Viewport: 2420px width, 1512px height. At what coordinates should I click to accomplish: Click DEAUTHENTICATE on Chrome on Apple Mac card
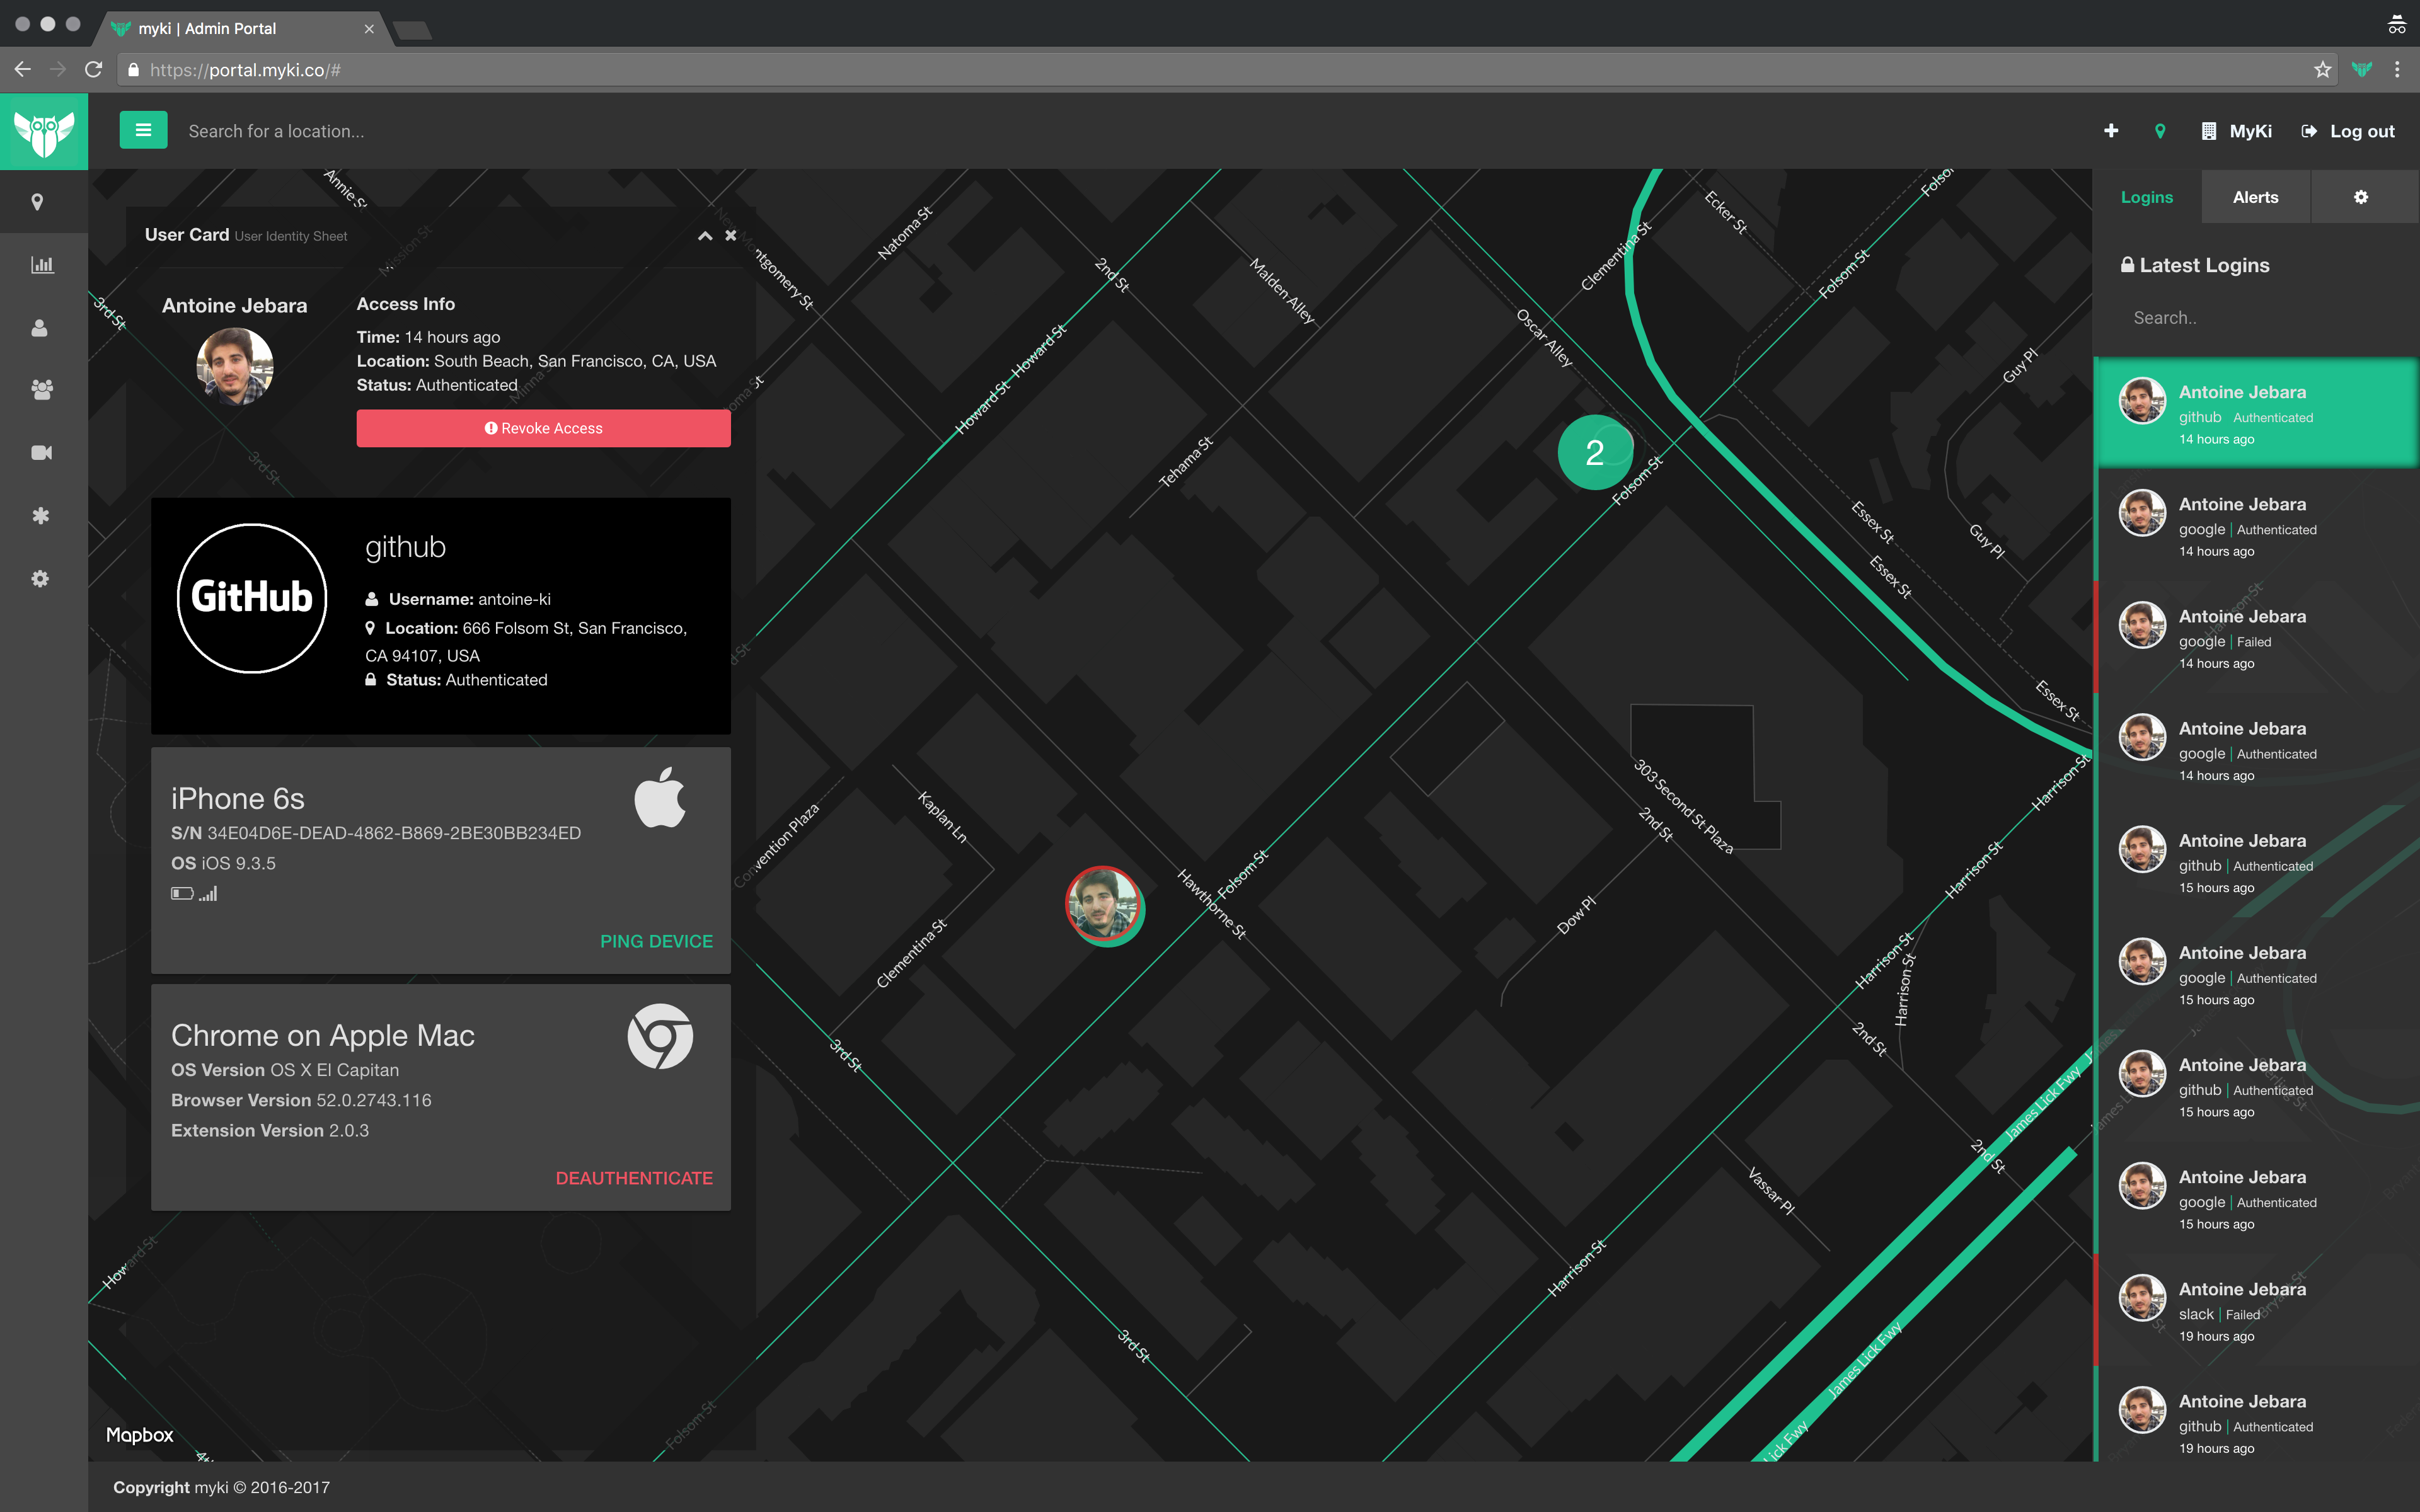(x=634, y=1178)
